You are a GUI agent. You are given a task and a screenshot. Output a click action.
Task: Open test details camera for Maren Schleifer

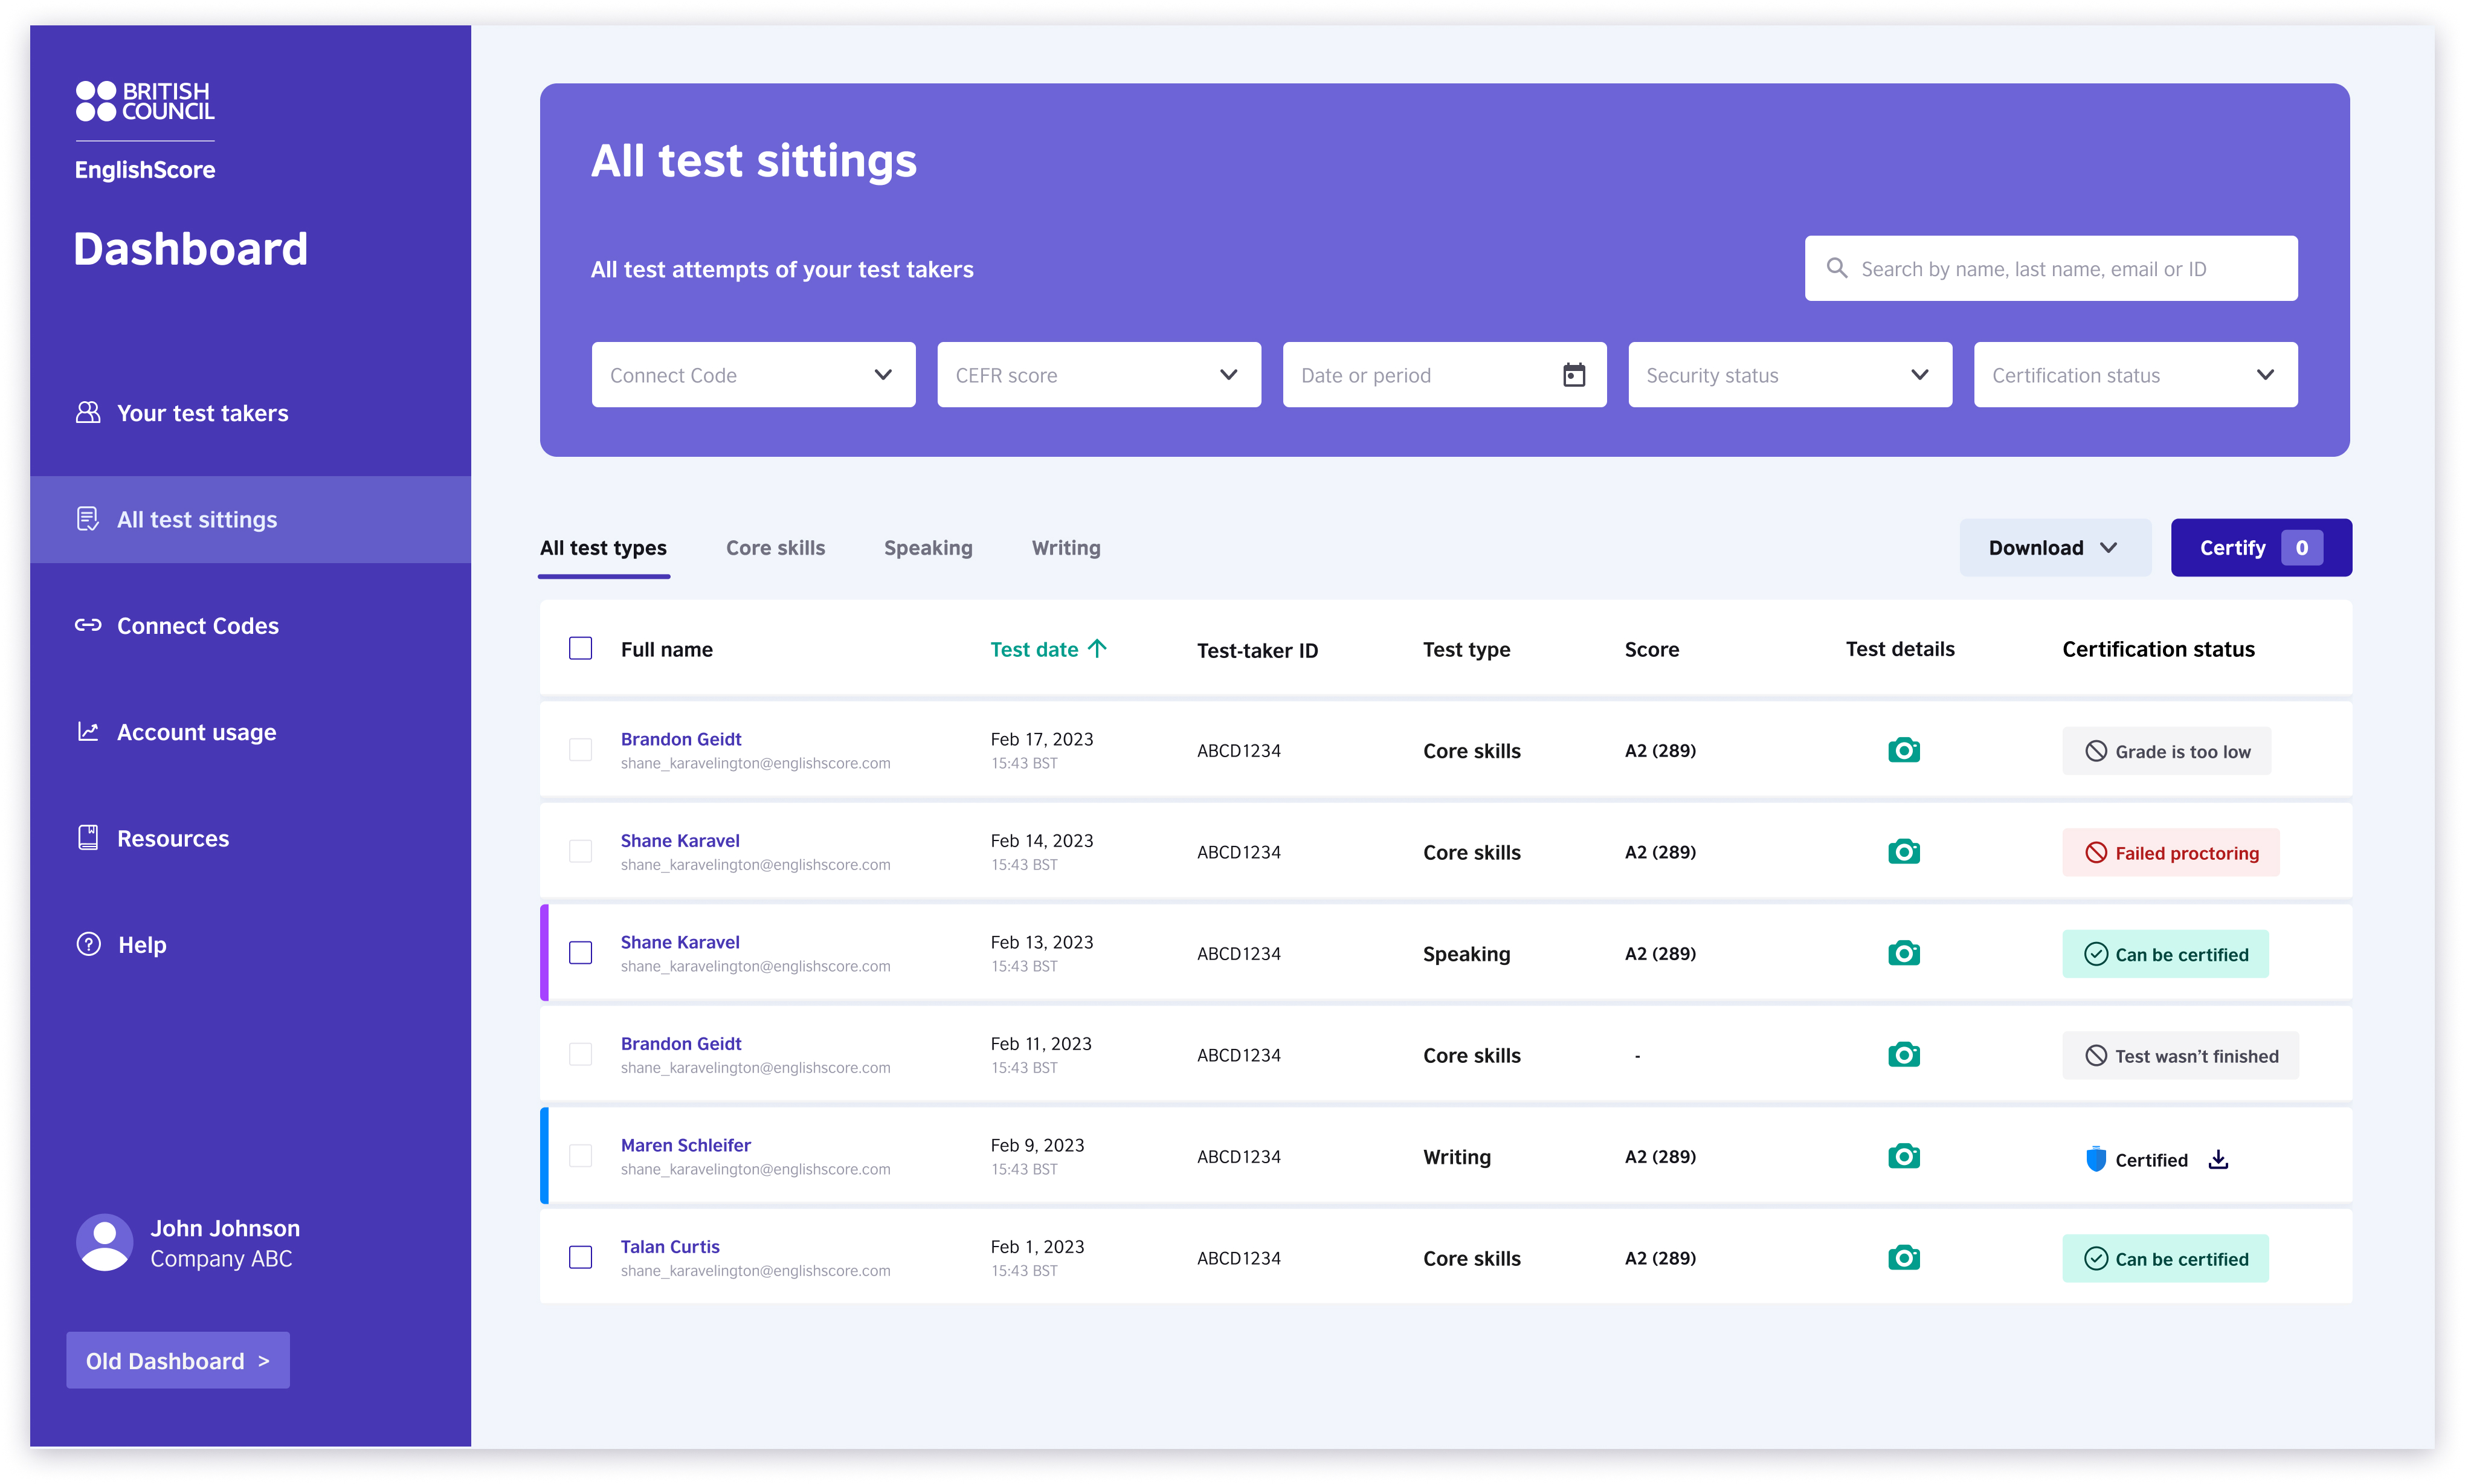pyautogui.click(x=1903, y=1156)
